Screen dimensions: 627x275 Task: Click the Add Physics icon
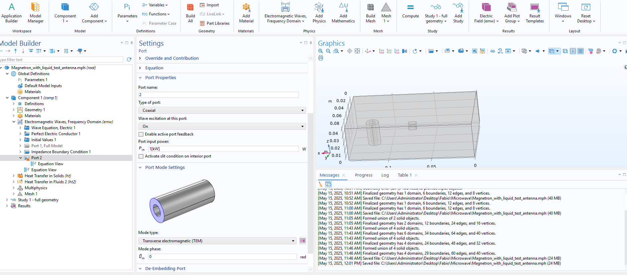(319, 12)
